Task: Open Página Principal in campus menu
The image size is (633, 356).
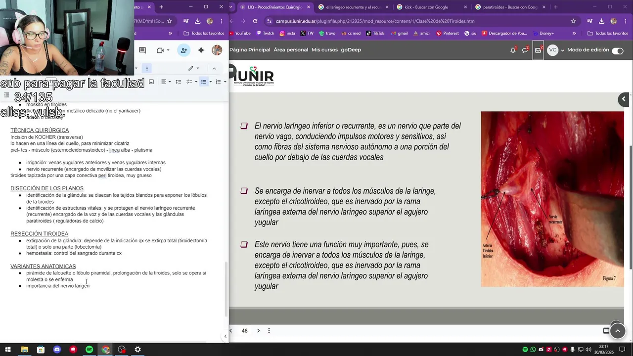Action: (250, 50)
